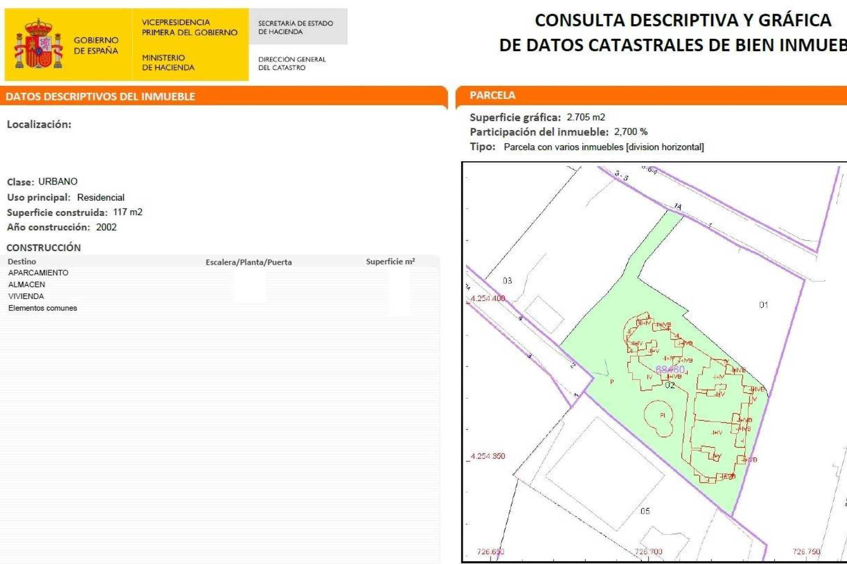Select the APARCAMIENTO row in the table
The image size is (847, 564).
[x=38, y=272]
